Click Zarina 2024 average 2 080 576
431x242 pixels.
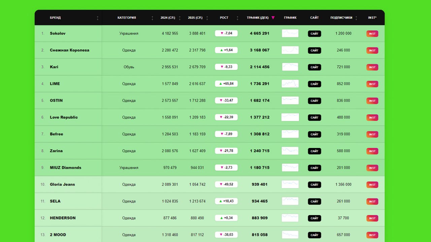[x=170, y=151]
